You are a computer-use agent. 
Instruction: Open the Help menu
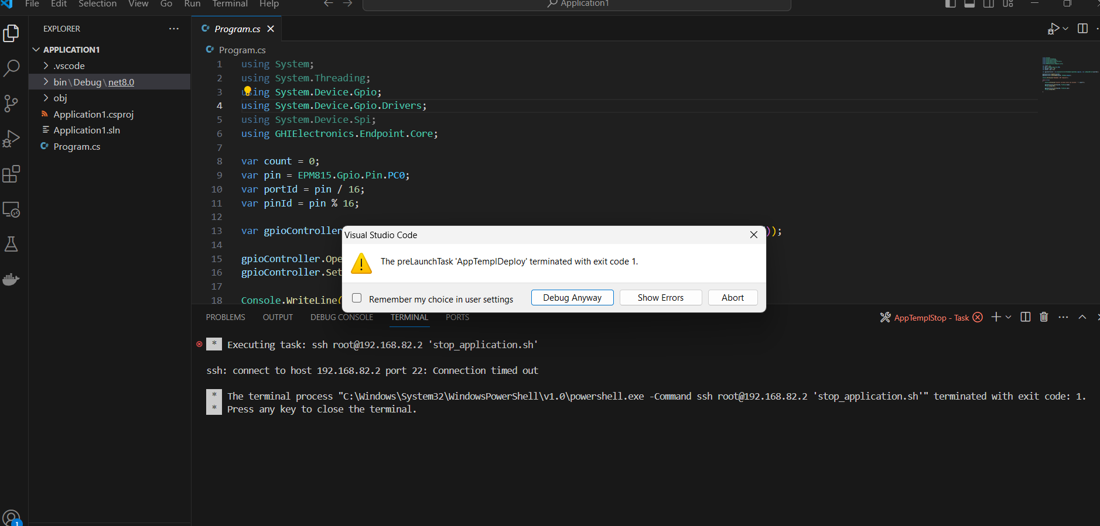point(269,4)
